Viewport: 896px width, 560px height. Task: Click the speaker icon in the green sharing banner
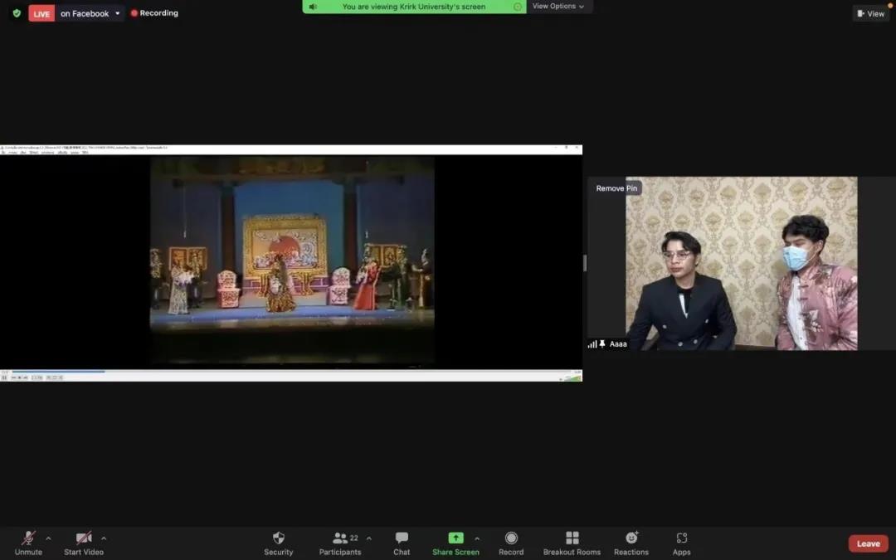(x=313, y=7)
